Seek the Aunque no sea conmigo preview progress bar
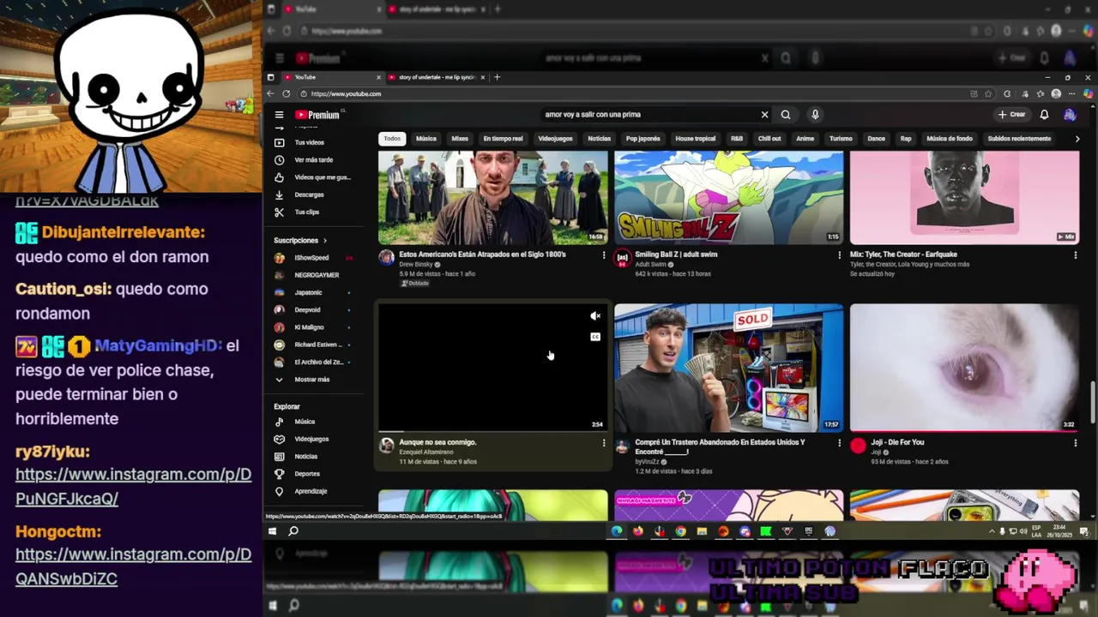The image size is (1098, 617). (x=493, y=431)
